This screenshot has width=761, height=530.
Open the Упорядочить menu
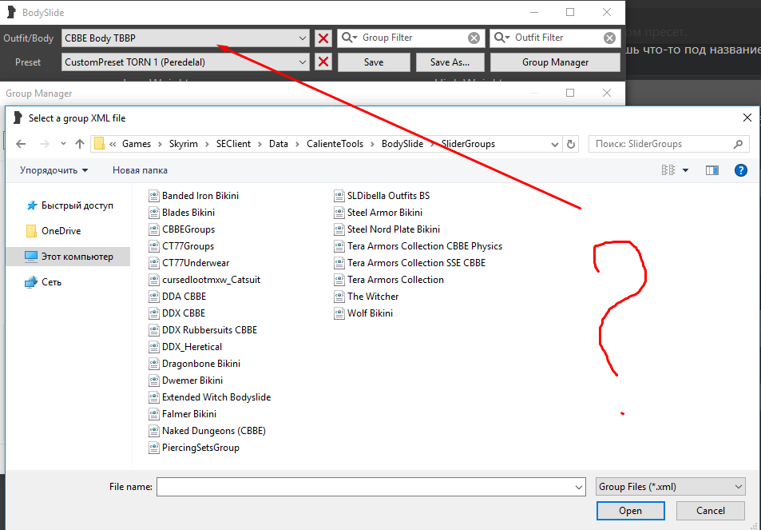click(x=54, y=170)
